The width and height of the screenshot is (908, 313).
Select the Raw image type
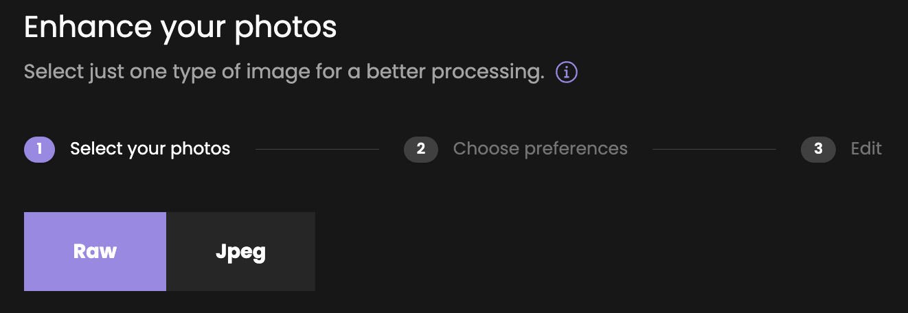coord(95,251)
